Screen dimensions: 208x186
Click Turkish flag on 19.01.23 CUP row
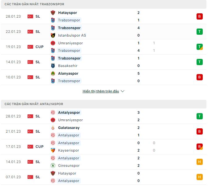pos(30,47)
